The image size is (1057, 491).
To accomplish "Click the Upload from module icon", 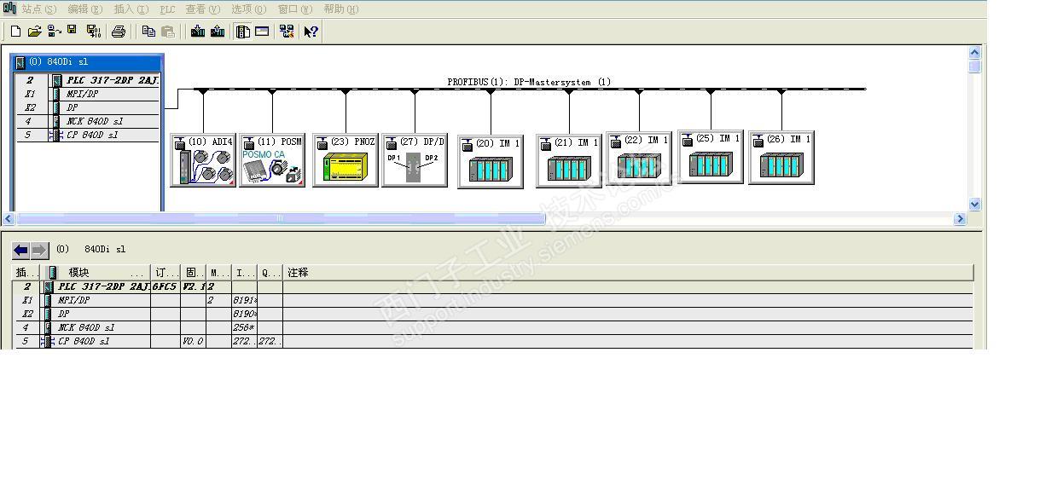I will (218, 32).
